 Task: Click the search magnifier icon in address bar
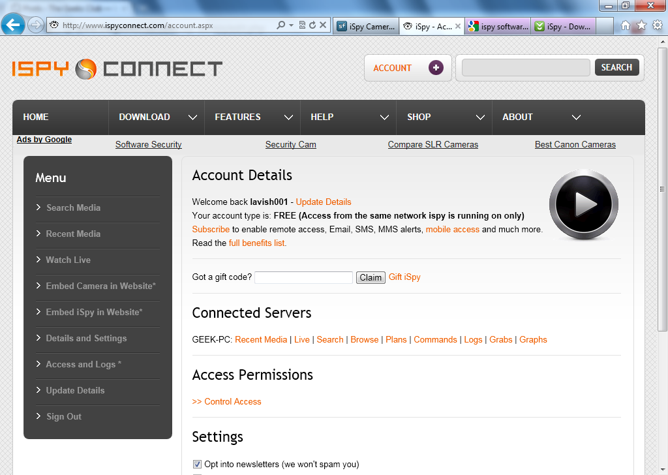pos(281,25)
